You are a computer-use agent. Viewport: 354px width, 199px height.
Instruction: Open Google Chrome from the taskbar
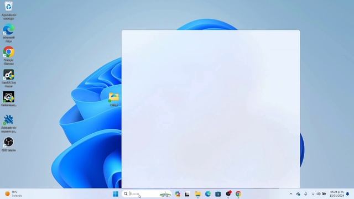coord(238,194)
